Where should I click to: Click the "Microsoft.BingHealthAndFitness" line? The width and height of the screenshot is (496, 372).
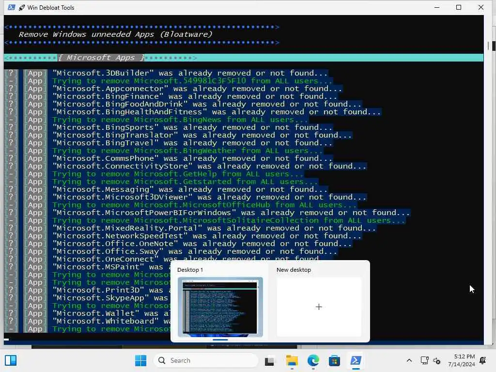coord(217,112)
